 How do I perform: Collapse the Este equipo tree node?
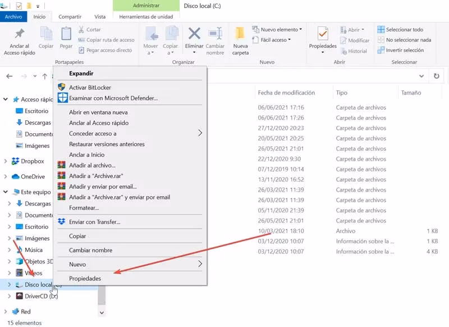(6, 192)
